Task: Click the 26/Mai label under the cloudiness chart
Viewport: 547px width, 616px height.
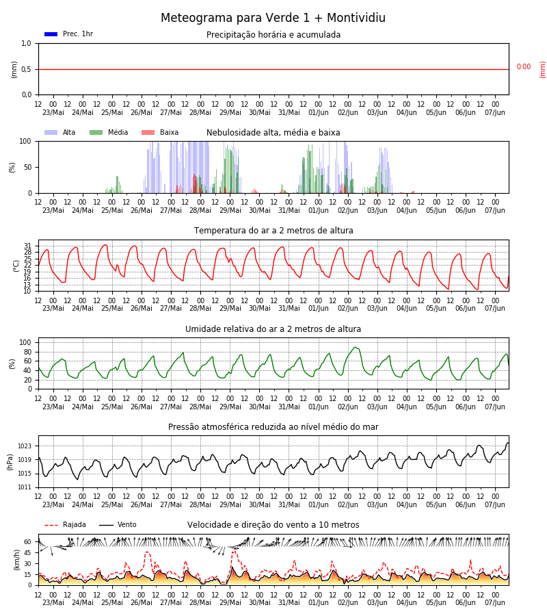Action: (142, 210)
